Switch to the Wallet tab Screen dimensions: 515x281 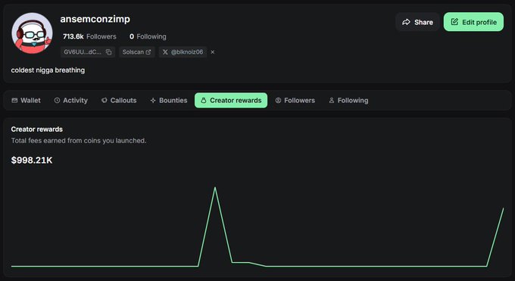(x=26, y=100)
